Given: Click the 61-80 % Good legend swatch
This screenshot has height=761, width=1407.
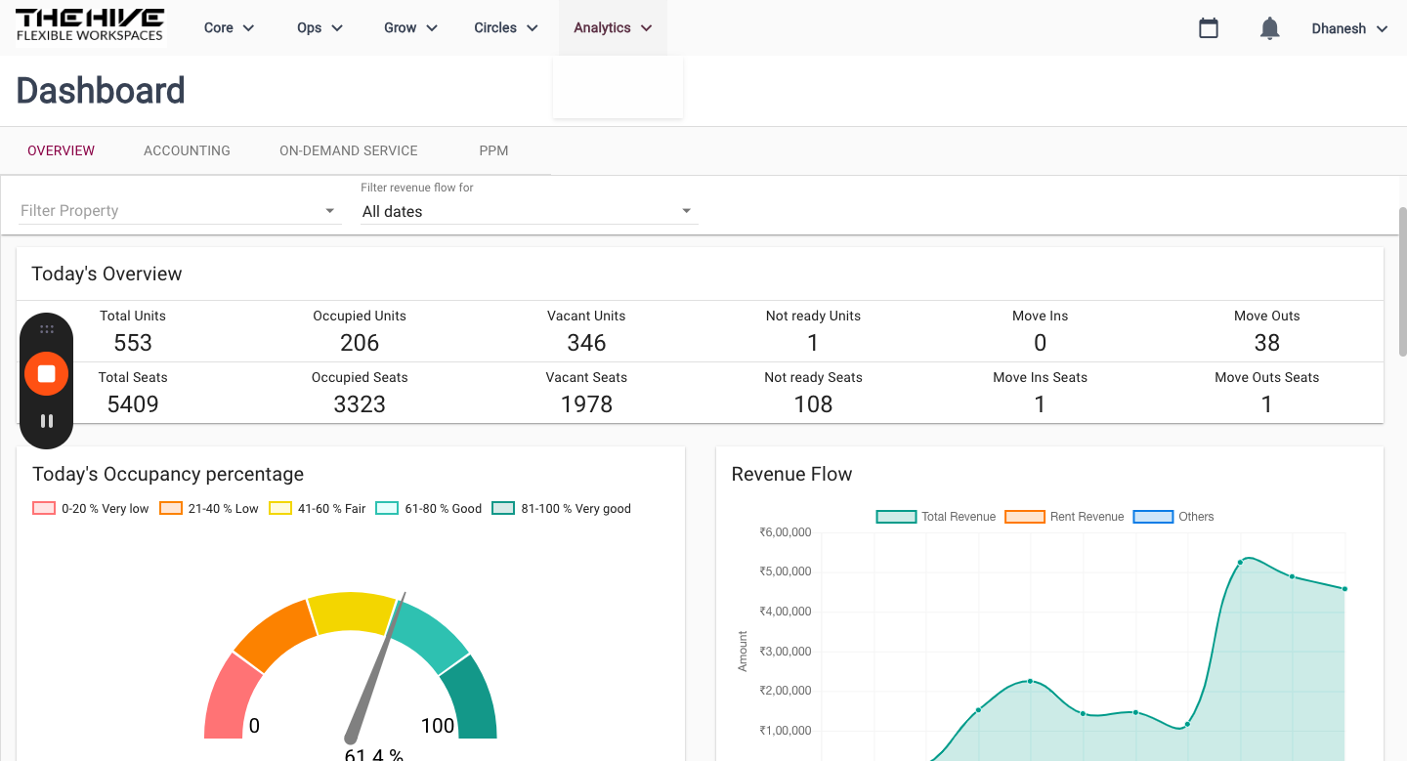Looking at the screenshot, I should tap(387, 509).
